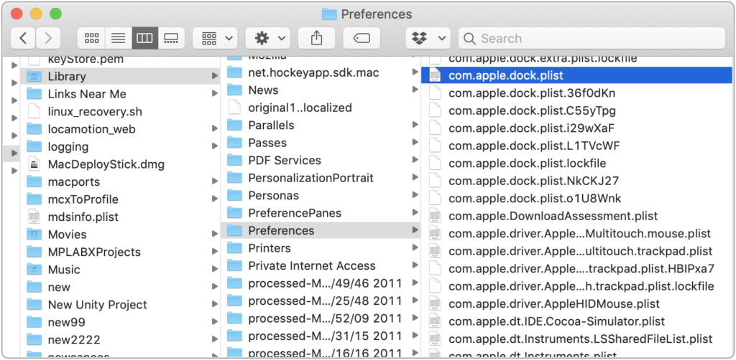Select the new99 folder

[x=120, y=322]
